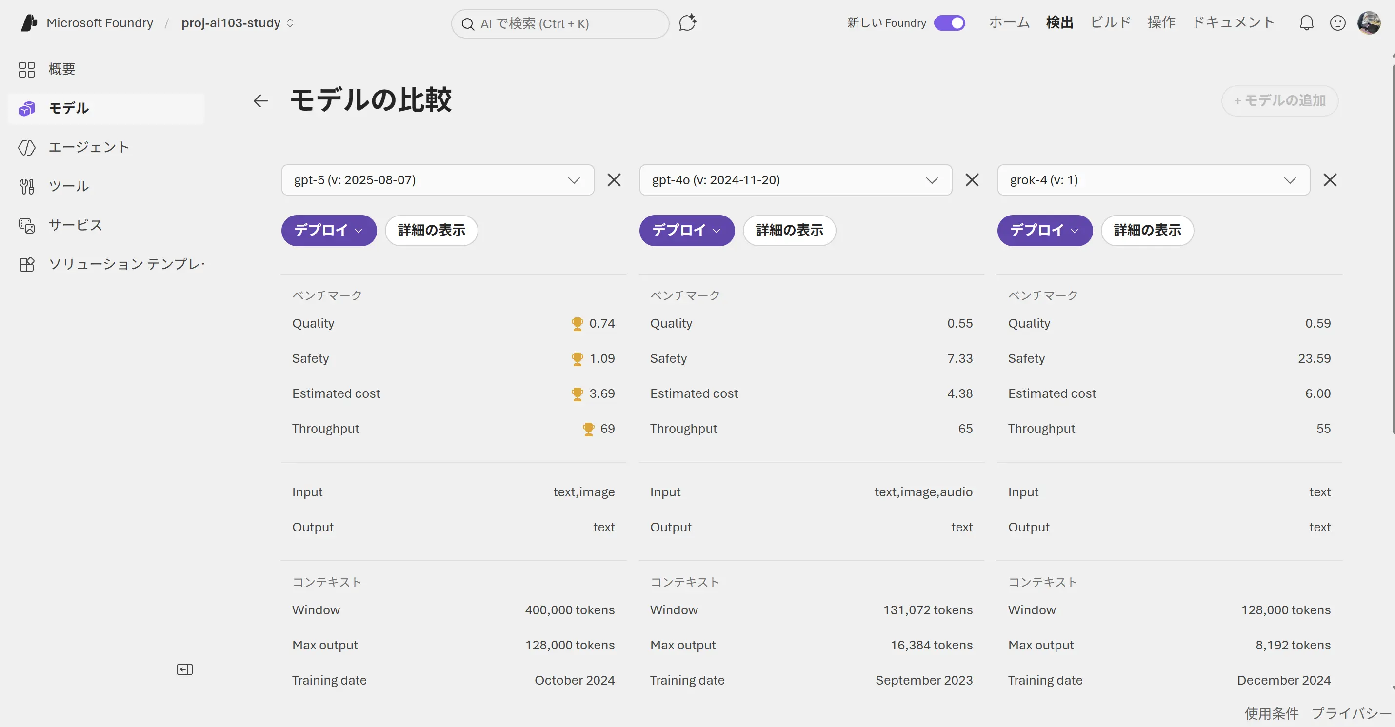Collapse the sidebar using the panel icon
Image resolution: width=1395 pixels, height=727 pixels.
coord(185,669)
